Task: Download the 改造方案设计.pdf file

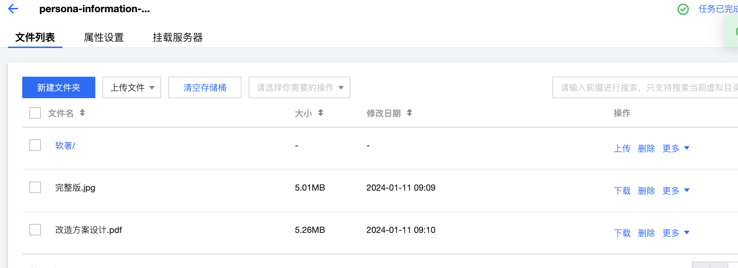Action: tap(622, 233)
